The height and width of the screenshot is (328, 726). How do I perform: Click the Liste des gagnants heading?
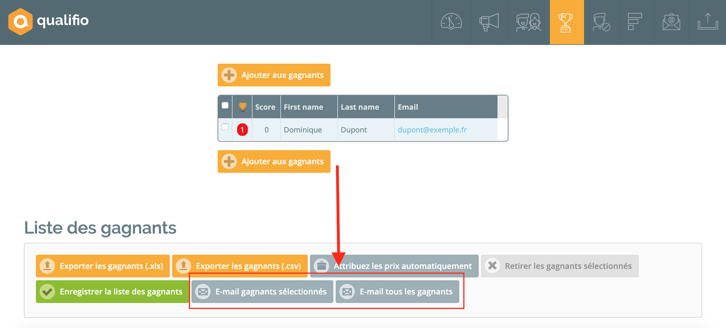point(100,228)
